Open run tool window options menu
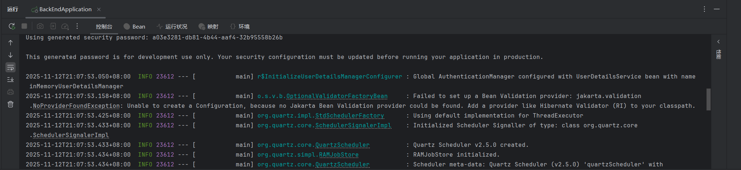 (704, 9)
